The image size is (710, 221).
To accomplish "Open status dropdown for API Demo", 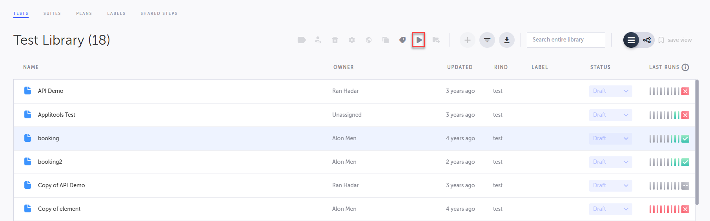I will tap(610, 91).
